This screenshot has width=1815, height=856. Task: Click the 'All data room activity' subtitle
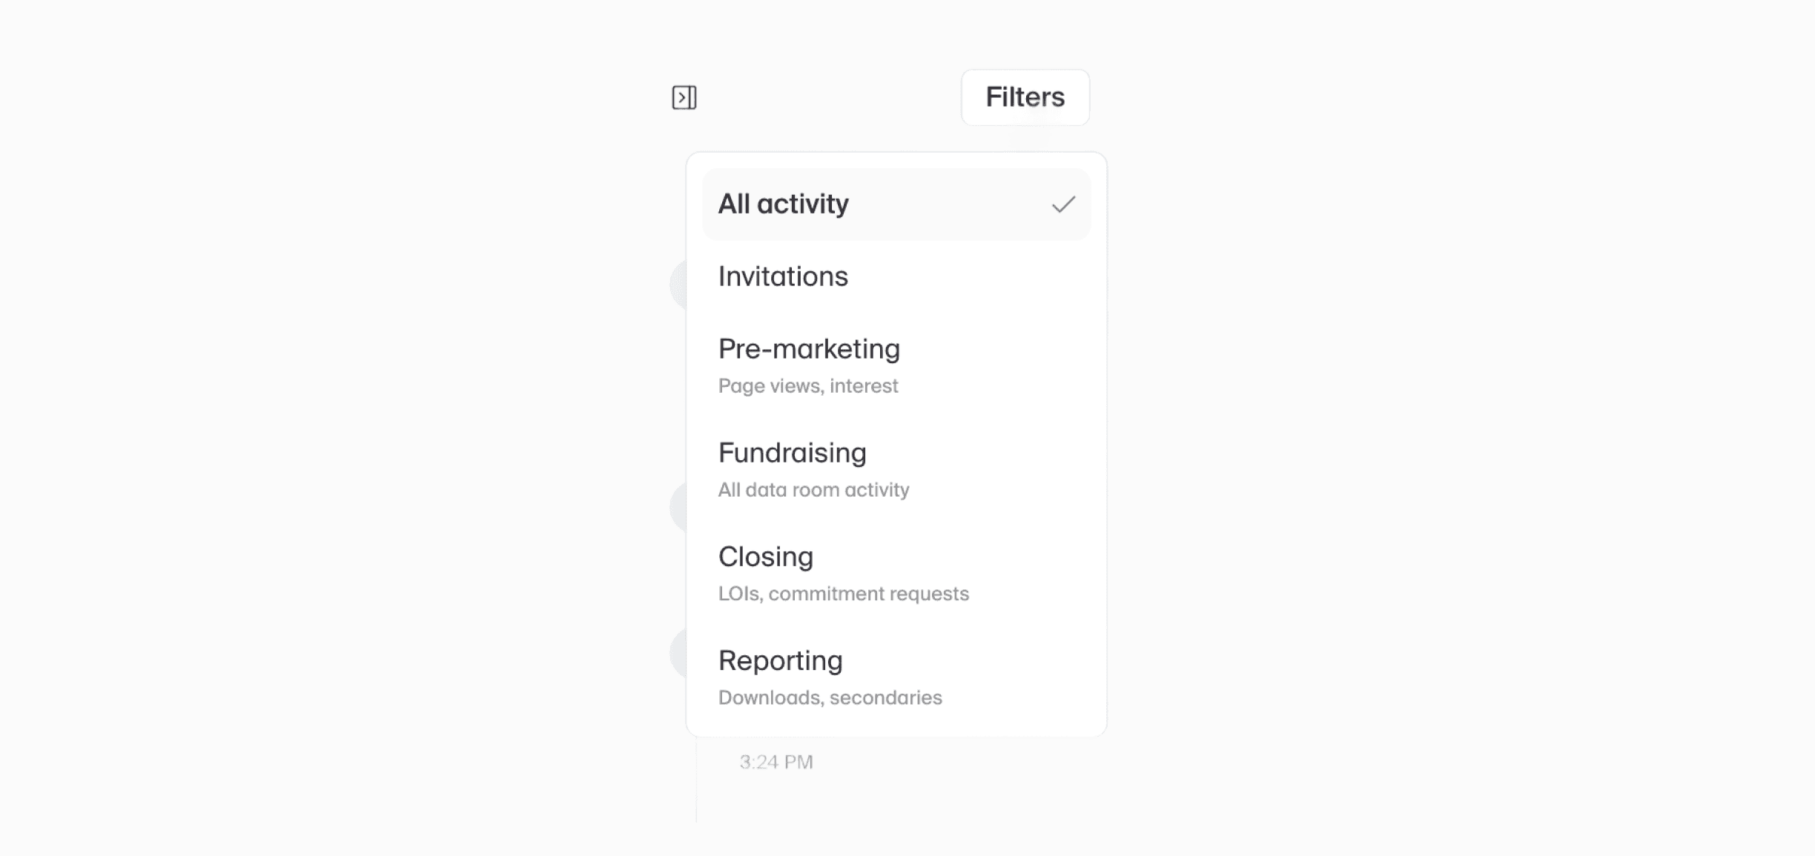(x=813, y=490)
